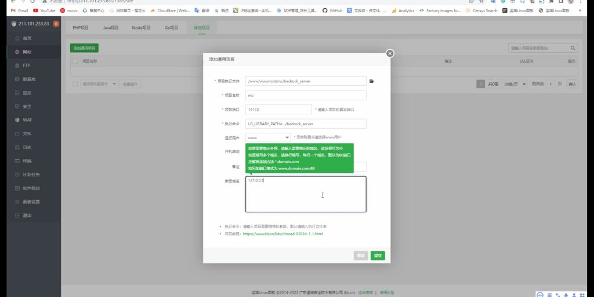Open the 数据库 database page in sidebar

click(x=29, y=79)
